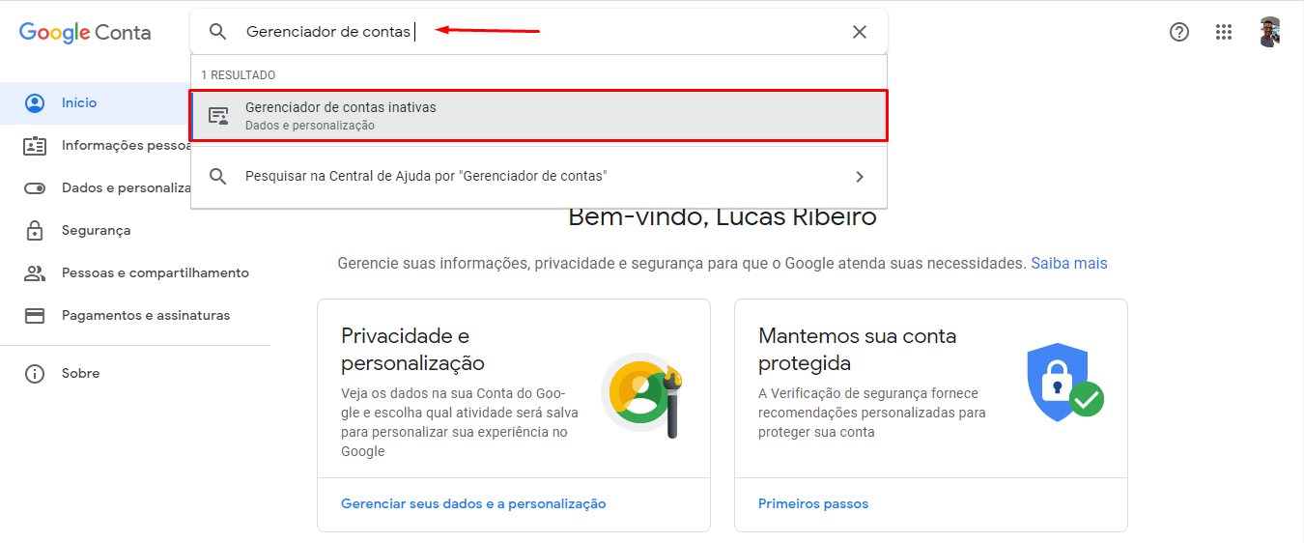The height and width of the screenshot is (543, 1304).
Task: Open Pessoas e compartilhamento section
Action: 155,273
